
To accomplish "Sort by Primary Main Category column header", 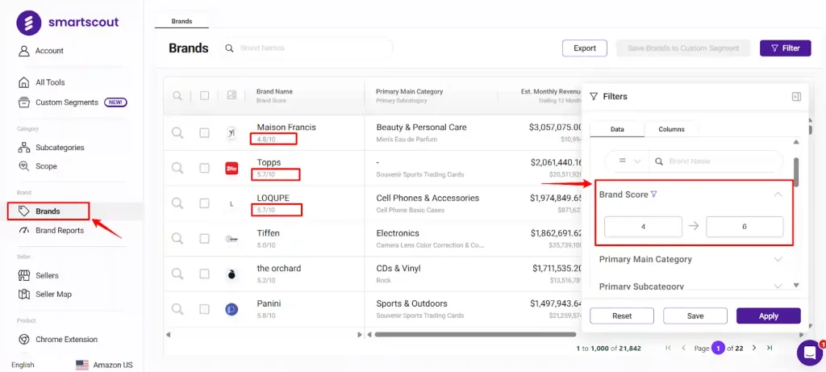I will pyautogui.click(x=409, y=92).
